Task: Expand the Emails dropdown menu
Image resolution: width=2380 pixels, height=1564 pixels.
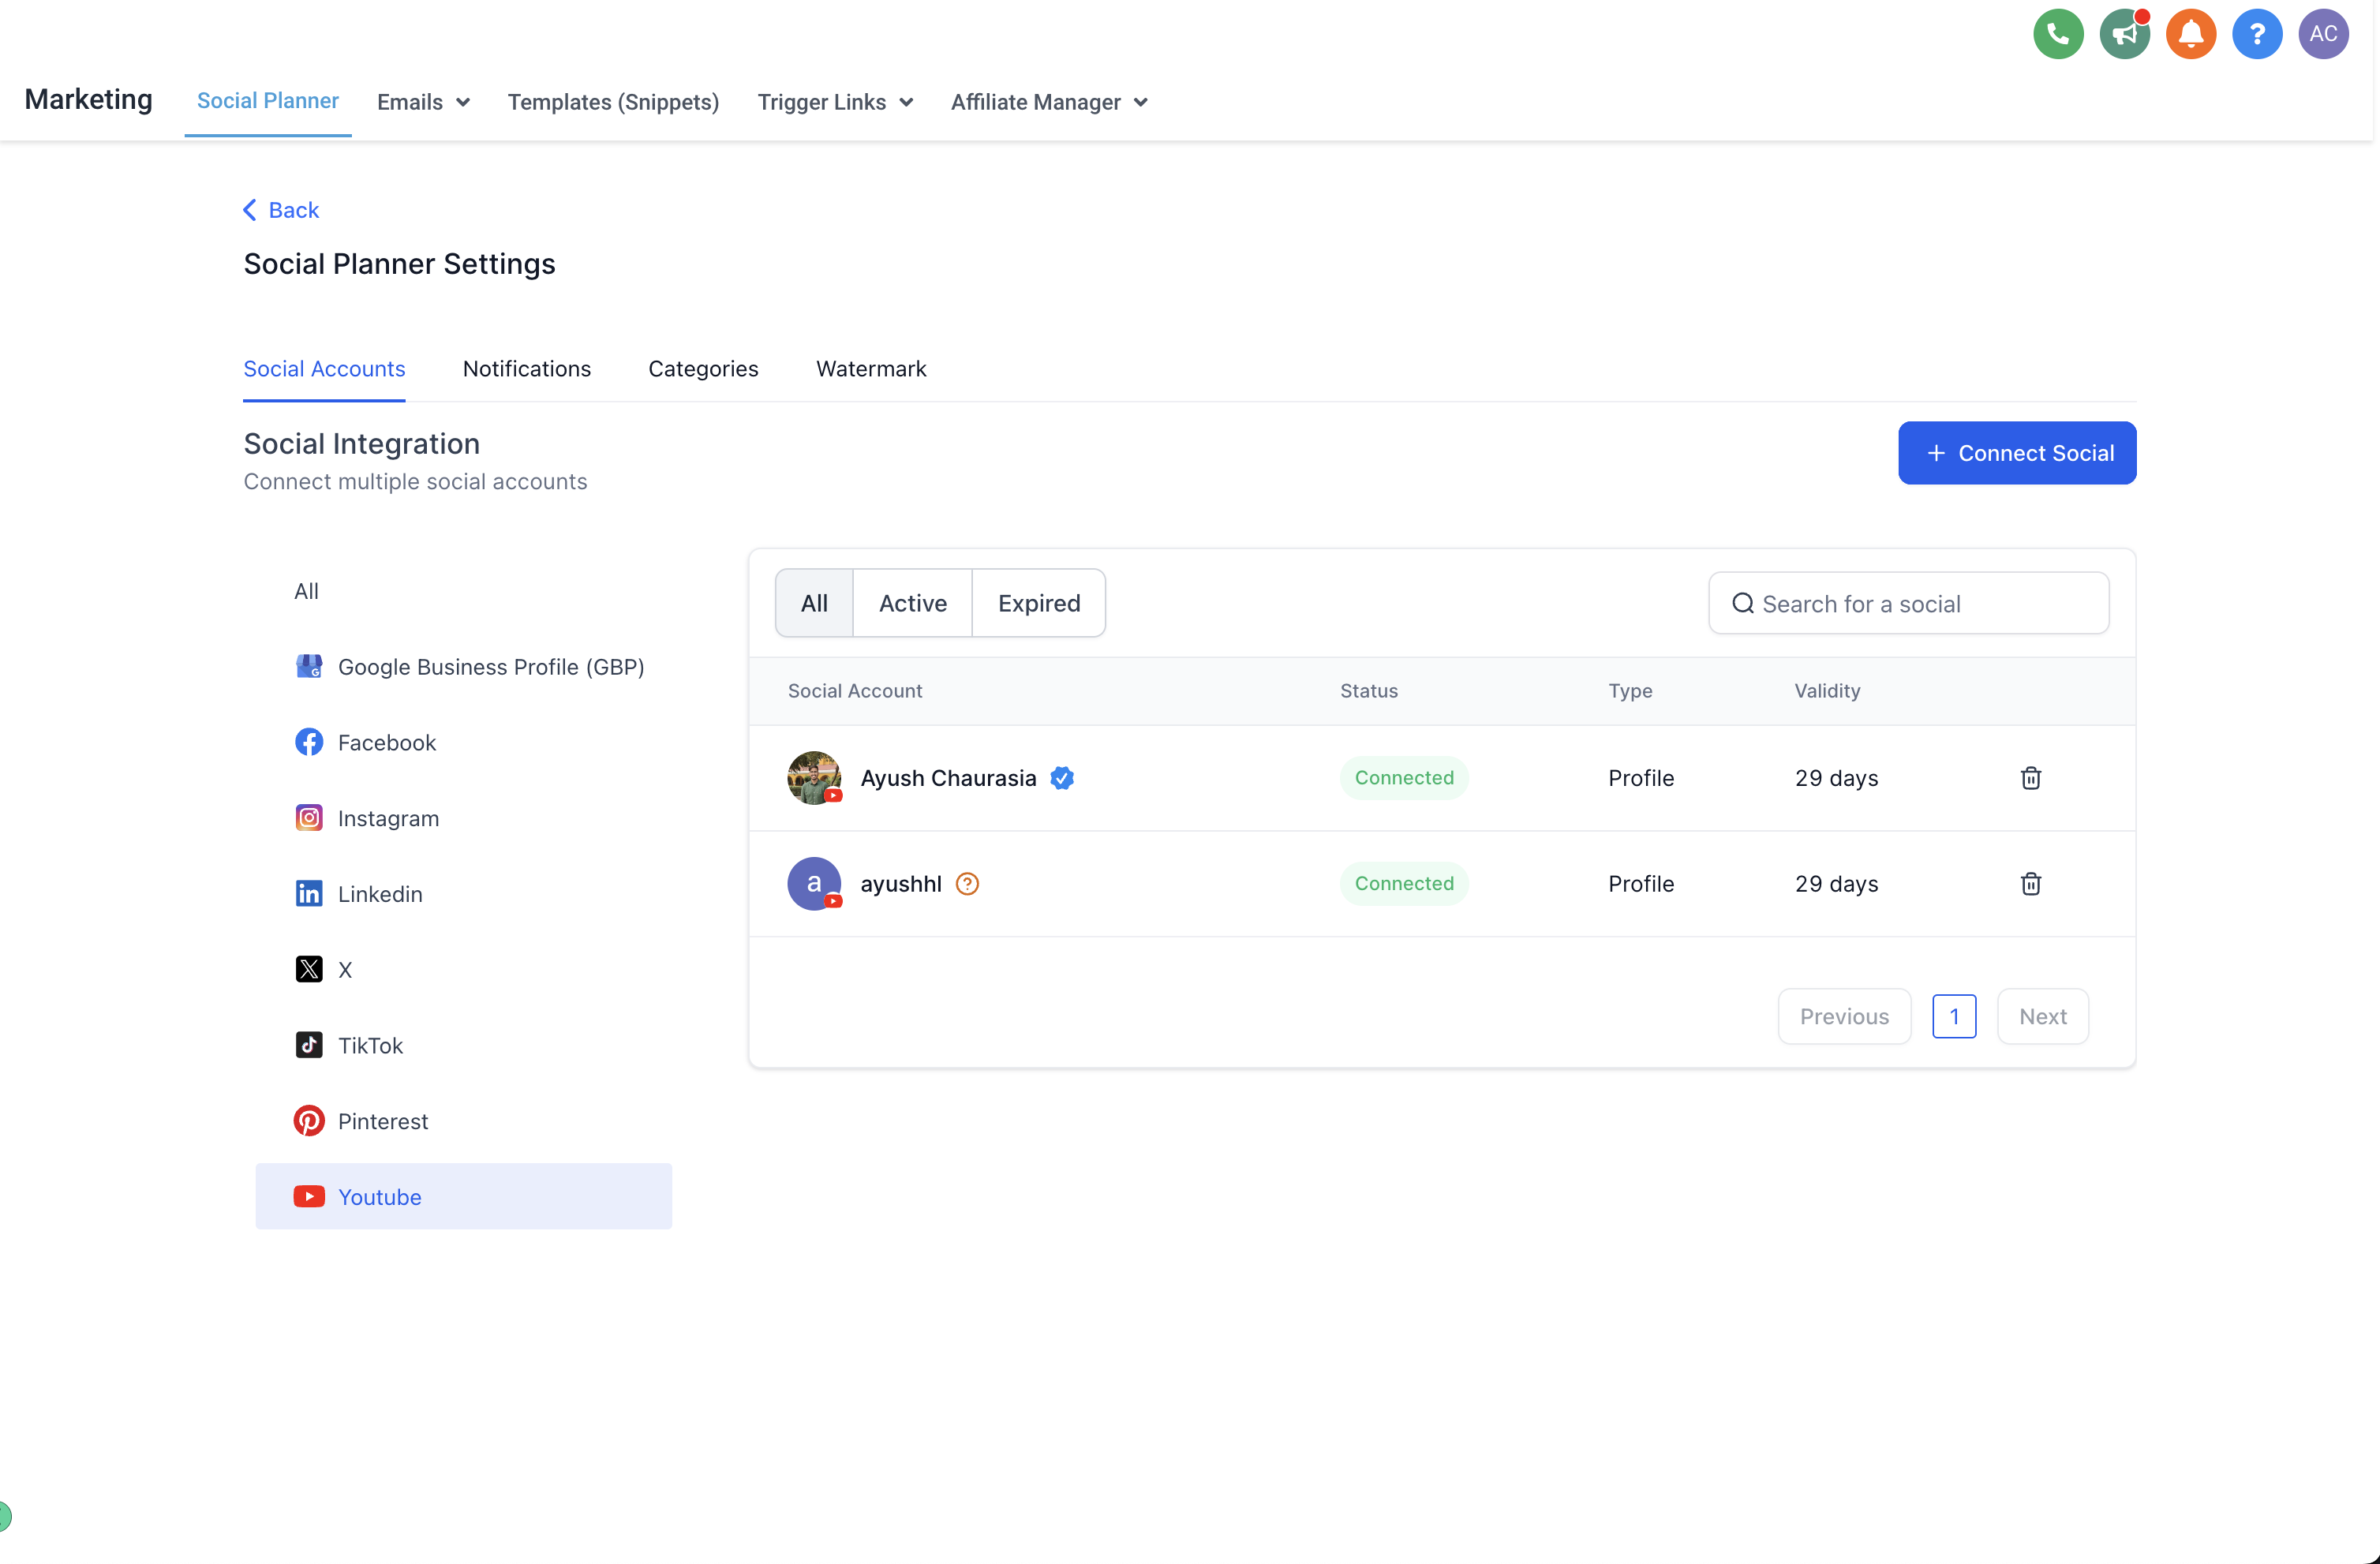Action: click(x=423, y=102)
